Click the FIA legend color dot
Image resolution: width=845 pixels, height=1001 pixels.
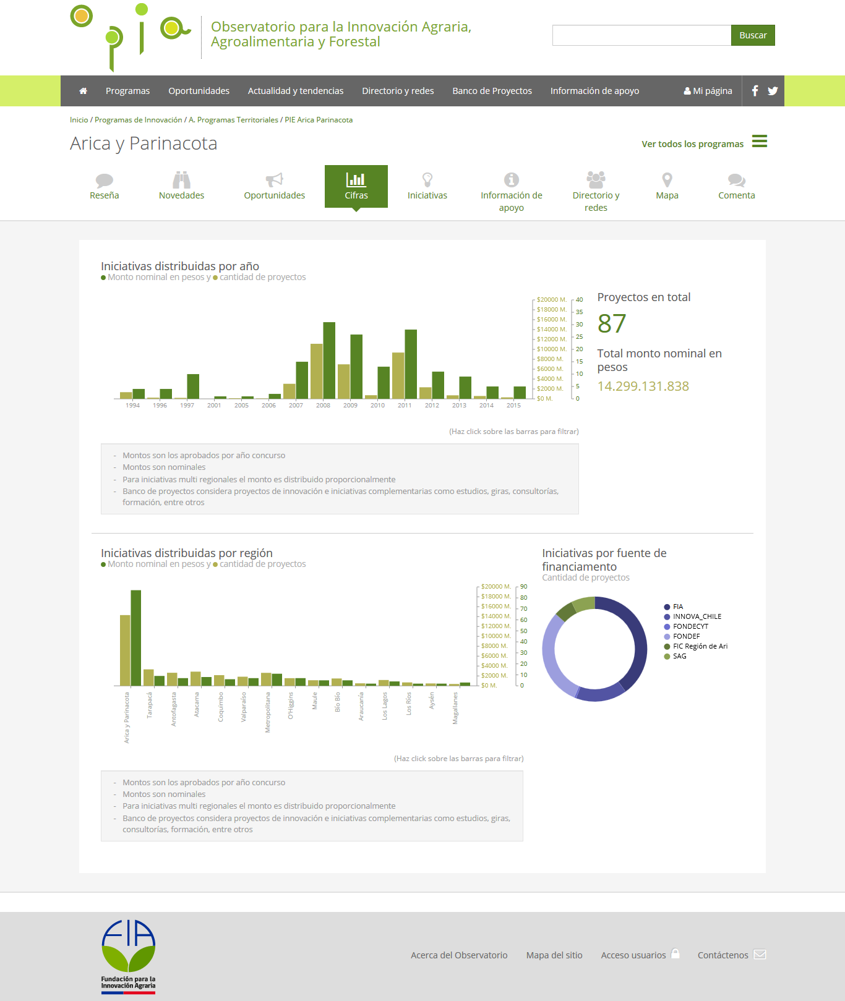667,607
